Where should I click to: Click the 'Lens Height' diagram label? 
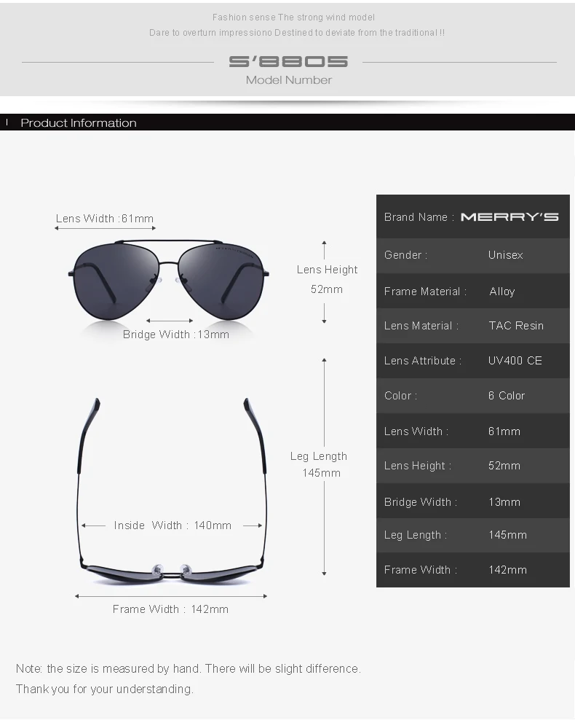click(x=327, y=270)
